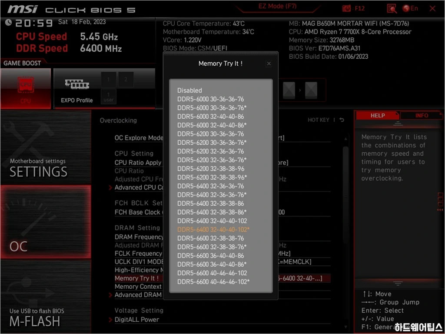Choose DDR5-6600 36-40-40-86* option
Image resolution: width=445 pixels, height=334 pixels.
point(212,264)
